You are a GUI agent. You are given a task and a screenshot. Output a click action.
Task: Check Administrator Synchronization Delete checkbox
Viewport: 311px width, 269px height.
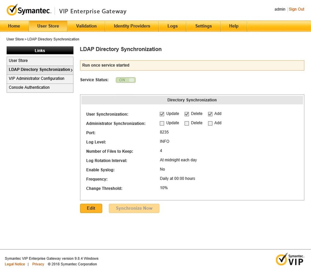(186, 123)
